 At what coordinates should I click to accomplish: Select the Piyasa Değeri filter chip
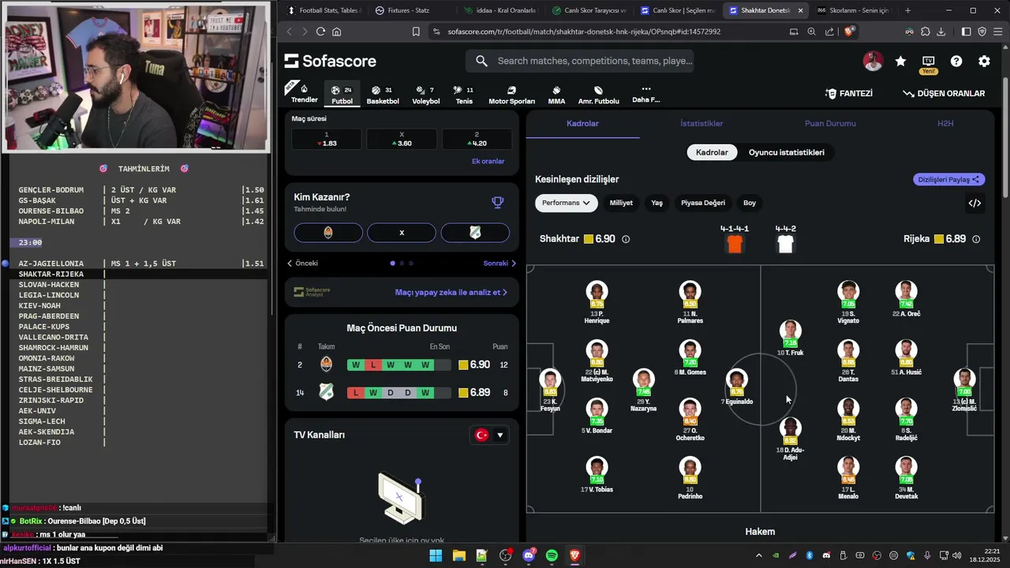click(703, 203)
